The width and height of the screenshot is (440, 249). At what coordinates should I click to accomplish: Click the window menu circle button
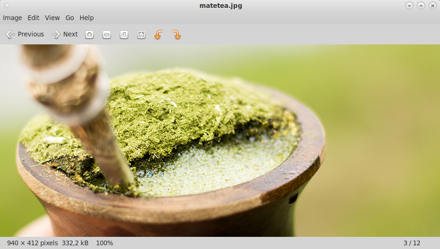click(x=7, y=6)
